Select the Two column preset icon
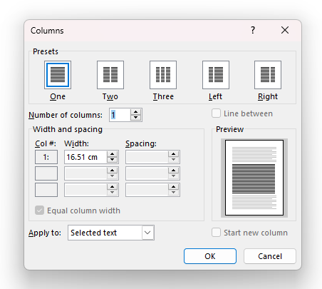The image size is (322, 289). [110, 75]
